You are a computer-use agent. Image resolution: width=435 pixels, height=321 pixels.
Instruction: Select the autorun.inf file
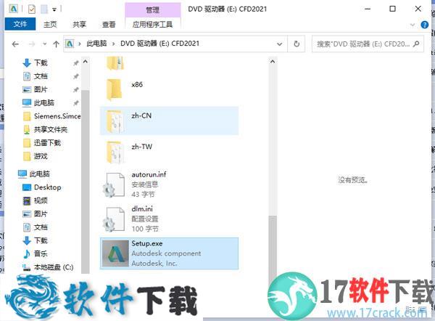pos(169,184)
